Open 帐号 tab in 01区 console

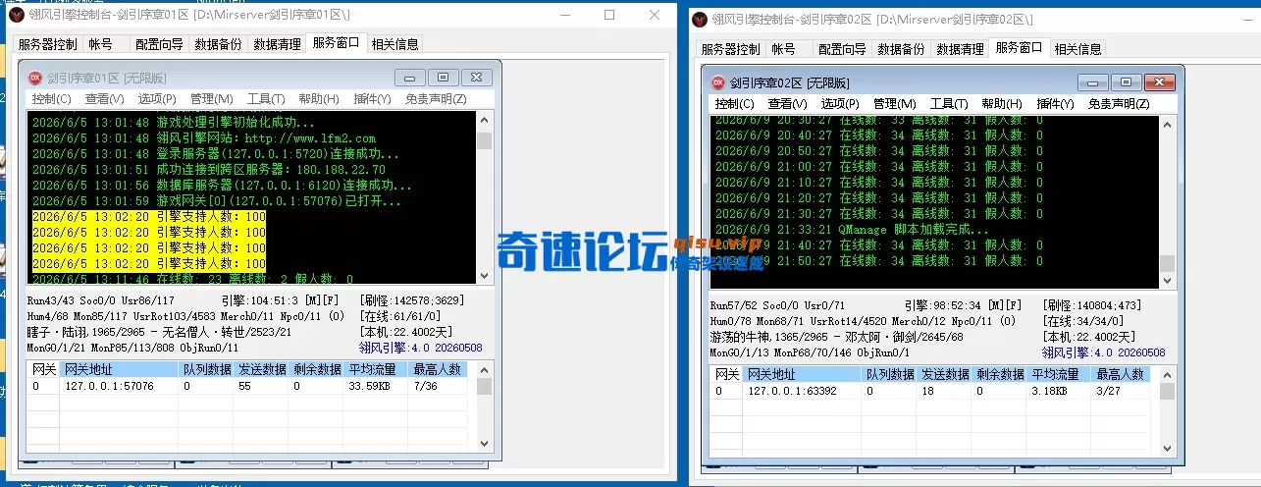tap(100, 44)
